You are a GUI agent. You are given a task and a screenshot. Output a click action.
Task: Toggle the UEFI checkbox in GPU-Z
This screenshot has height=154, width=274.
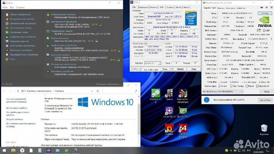pos(264,30)
